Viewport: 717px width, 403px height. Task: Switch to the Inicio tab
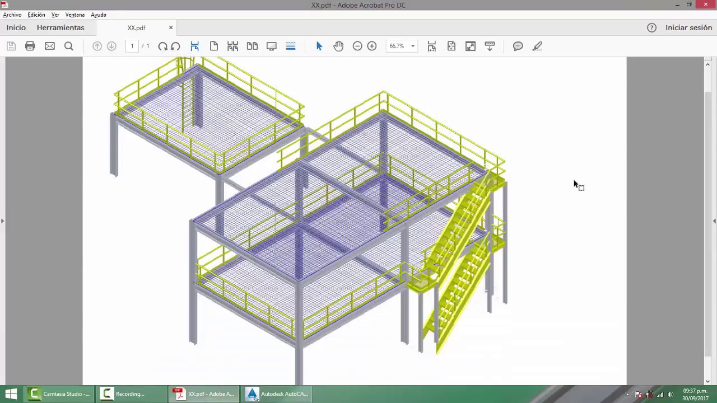click(x=16, y=27)
